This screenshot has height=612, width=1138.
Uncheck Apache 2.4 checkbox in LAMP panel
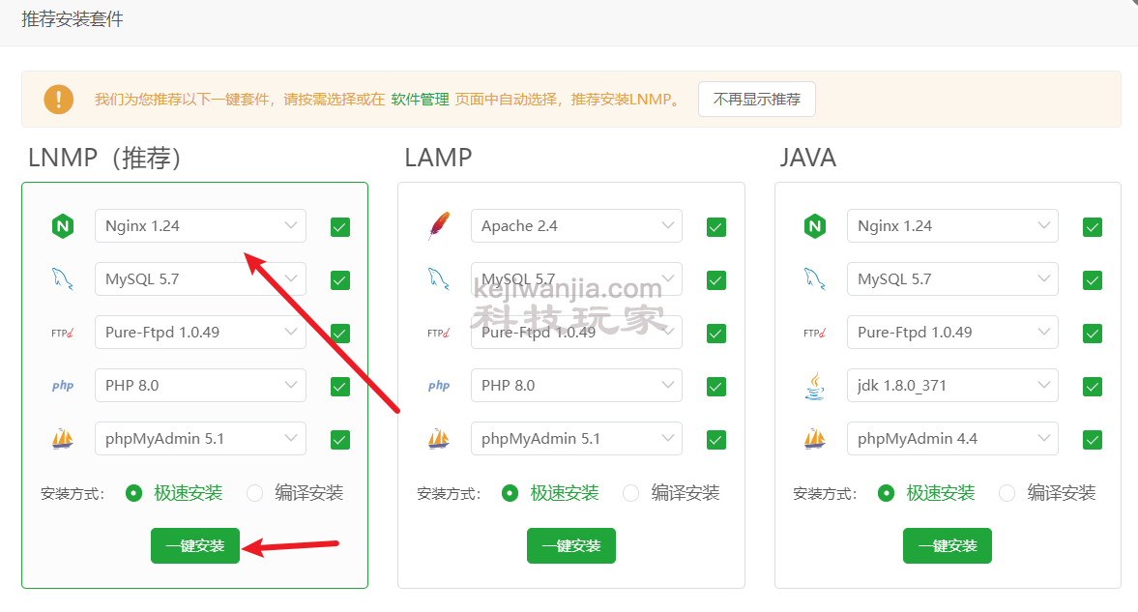[716, 227]
